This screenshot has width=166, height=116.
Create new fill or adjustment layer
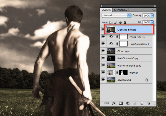pyautogui.click(x=128, y=103)
